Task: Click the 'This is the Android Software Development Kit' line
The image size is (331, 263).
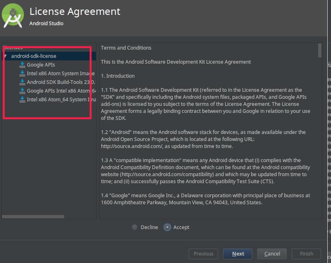Action: coord(176,62)
